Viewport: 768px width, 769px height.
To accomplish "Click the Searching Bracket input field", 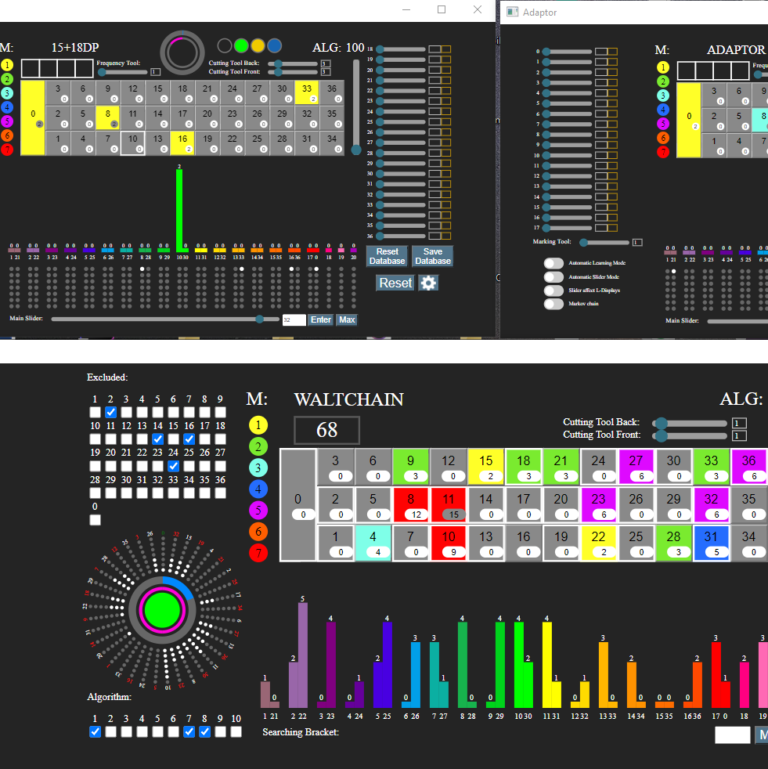I will point(732,735).
